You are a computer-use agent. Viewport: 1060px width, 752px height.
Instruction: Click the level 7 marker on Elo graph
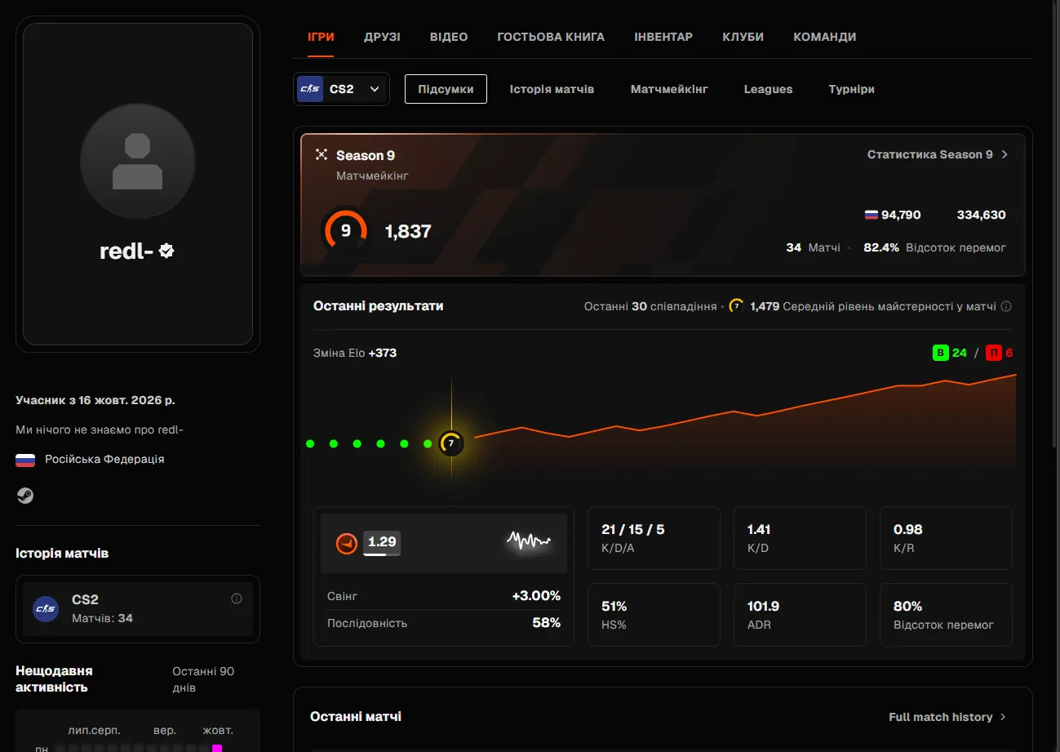click(451, 443)
